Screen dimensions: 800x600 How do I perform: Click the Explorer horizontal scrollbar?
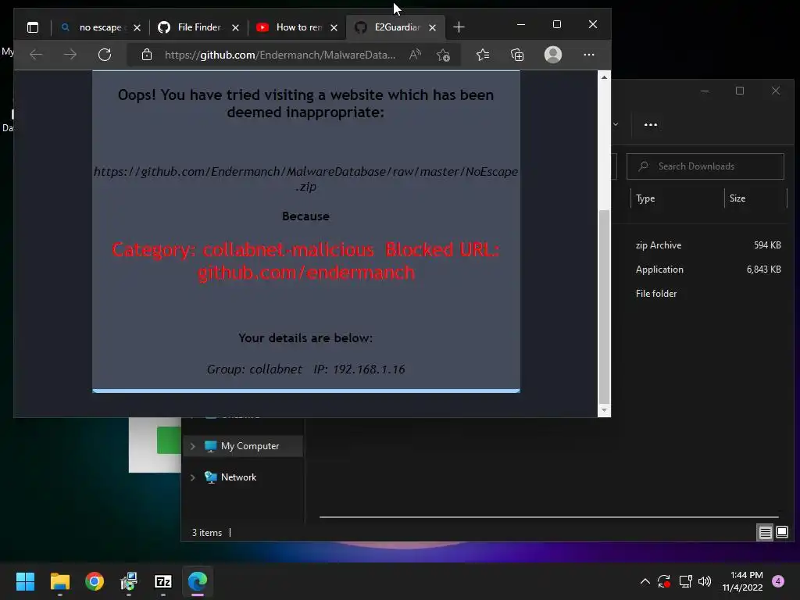pyautogui.click(x=549, y=517)
